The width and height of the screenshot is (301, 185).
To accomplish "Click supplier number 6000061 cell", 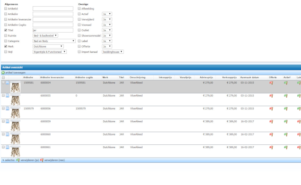I will 45,147.
